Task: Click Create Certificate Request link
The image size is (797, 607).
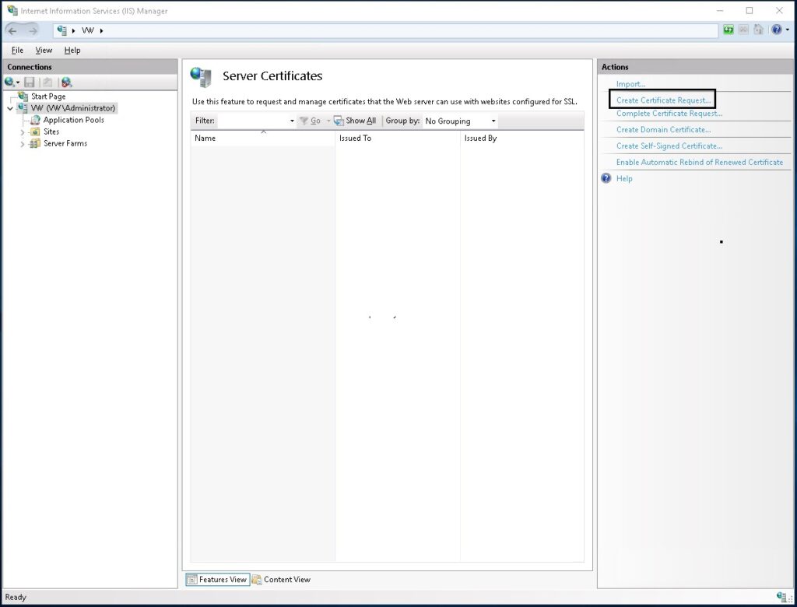Action: (663, 100)
